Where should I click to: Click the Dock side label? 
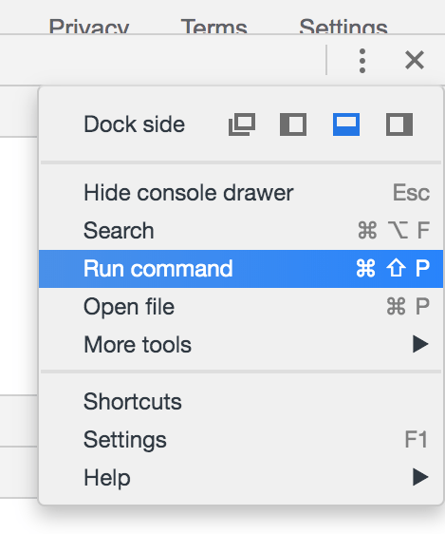(x=135, y=124)
